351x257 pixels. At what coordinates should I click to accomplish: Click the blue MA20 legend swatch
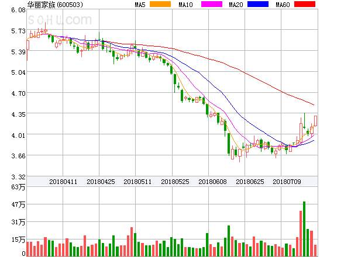(x=258, y=4)
